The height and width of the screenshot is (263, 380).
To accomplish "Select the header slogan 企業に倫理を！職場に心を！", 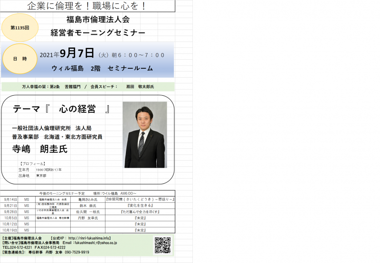I will [88, 6].
